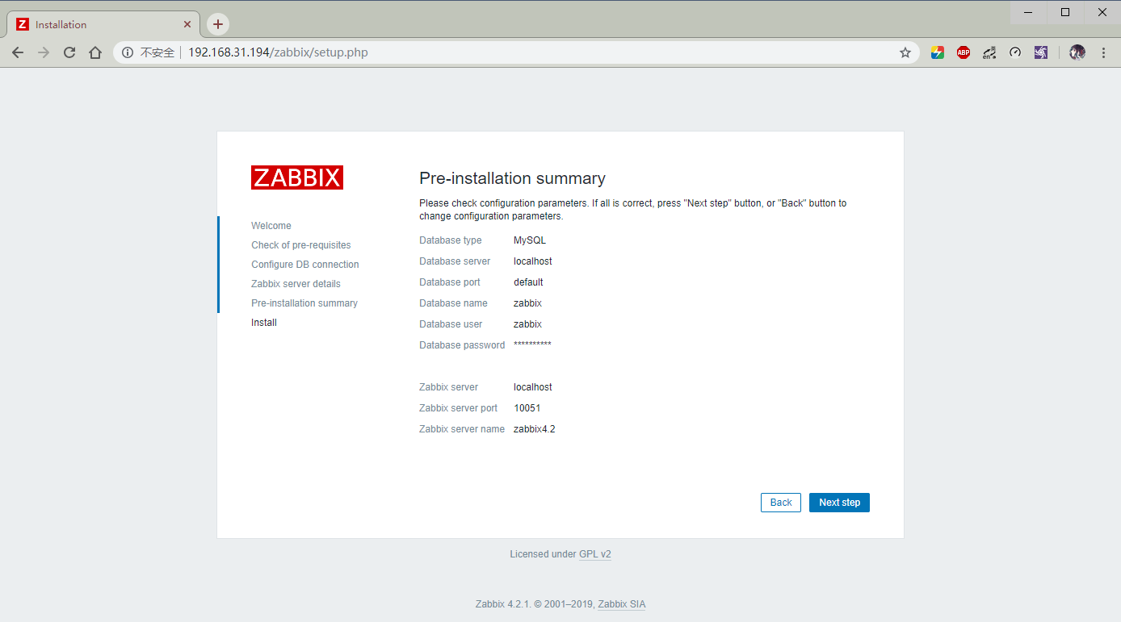Screen dimensions: 1121x622
Task: Click the Zabbix favicon on the tab
Action: coord(22,24)
